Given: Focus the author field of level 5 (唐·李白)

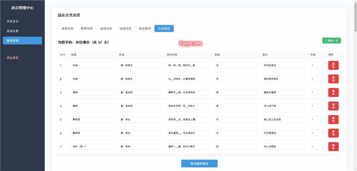Looking at the screenshot, I should pos(140,120).
